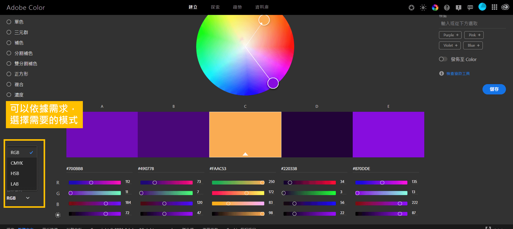Click the accessibility tools icon
Screen dimensions: 513x229
[x=441, y=73]
